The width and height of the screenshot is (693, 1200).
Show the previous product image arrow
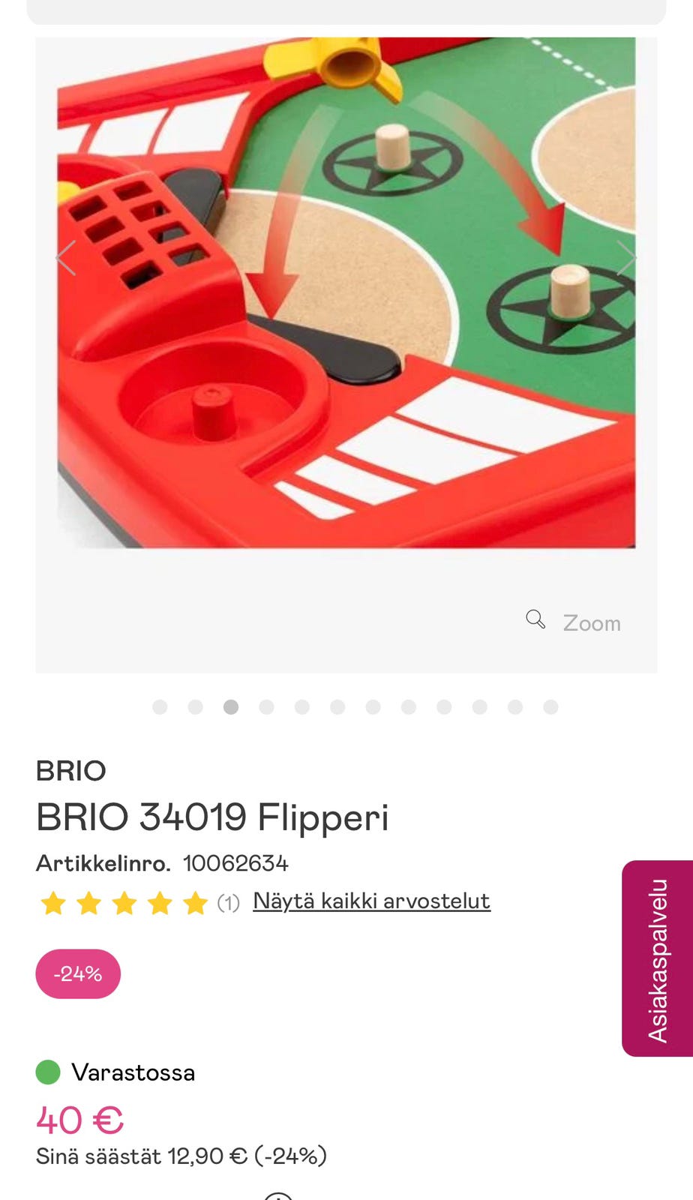[66, 259]
